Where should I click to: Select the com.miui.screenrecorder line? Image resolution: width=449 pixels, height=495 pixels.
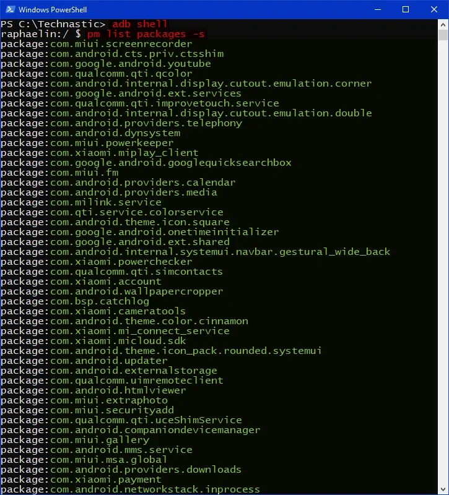point(97,44)
